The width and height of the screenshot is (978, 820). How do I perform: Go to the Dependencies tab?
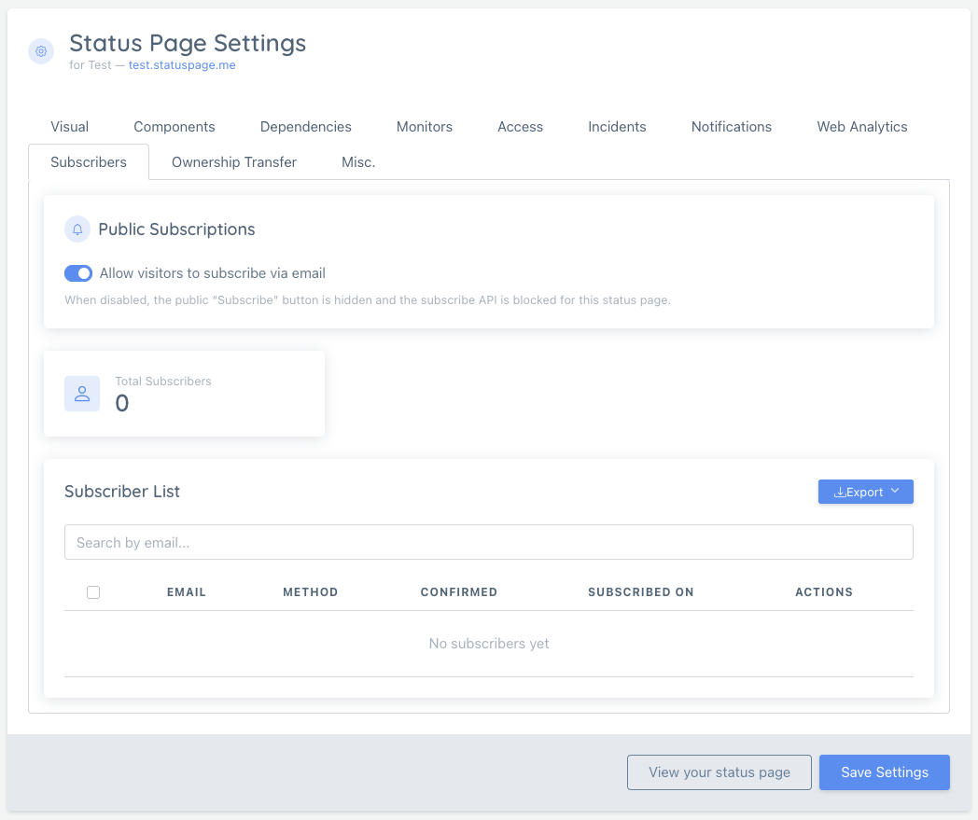(x=306, y=127)
